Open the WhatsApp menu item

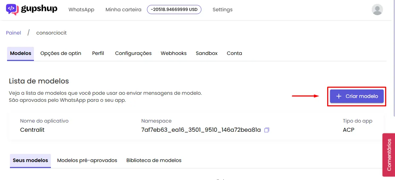pyautogui.click(x=81, y=10)
